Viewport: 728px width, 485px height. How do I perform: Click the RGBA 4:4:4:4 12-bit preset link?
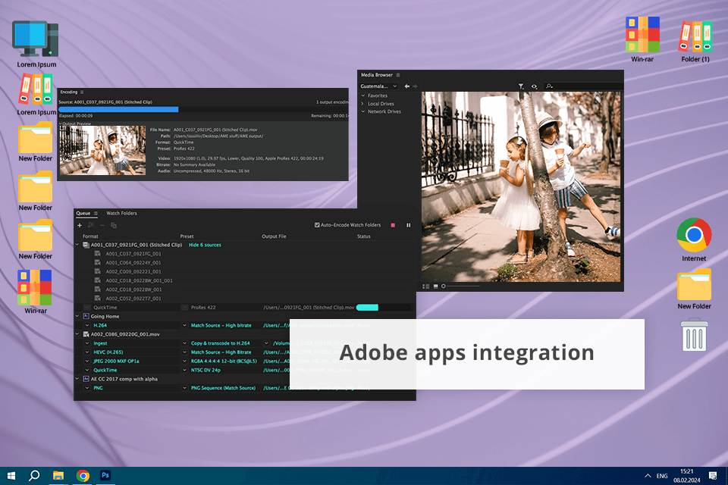click(224, 361)
